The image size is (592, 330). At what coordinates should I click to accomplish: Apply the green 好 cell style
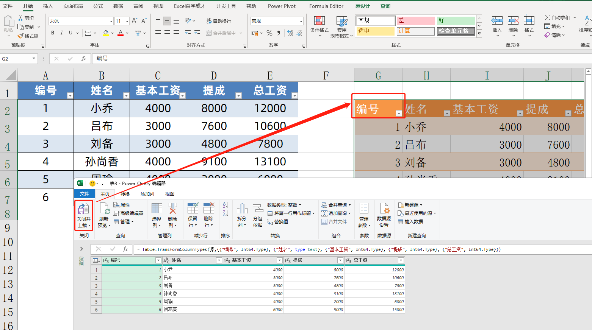[x=456, y=20]
